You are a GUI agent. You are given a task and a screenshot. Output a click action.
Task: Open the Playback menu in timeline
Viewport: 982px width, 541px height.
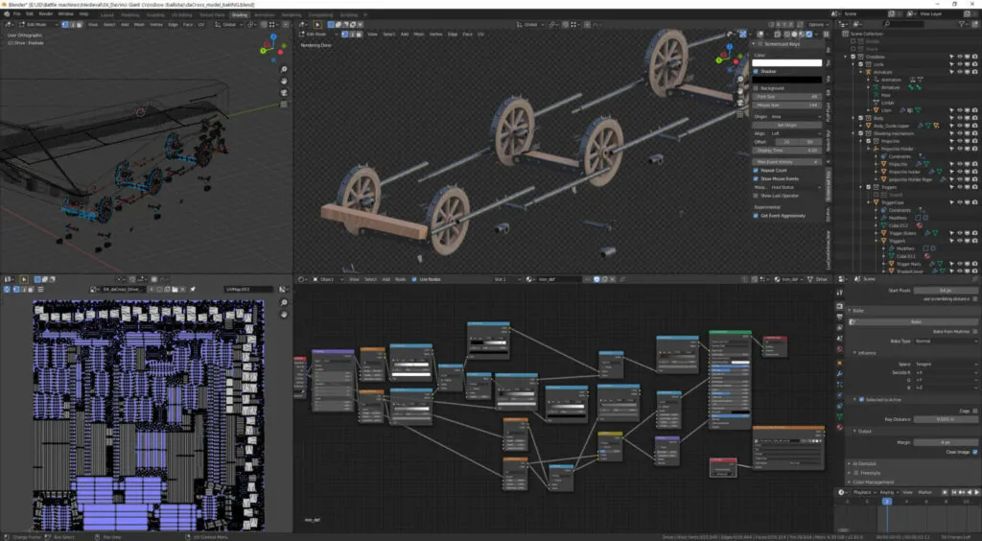click(x=864, y=492)
